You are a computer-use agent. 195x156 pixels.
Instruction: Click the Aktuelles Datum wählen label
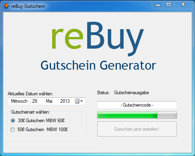coord(30,94)
